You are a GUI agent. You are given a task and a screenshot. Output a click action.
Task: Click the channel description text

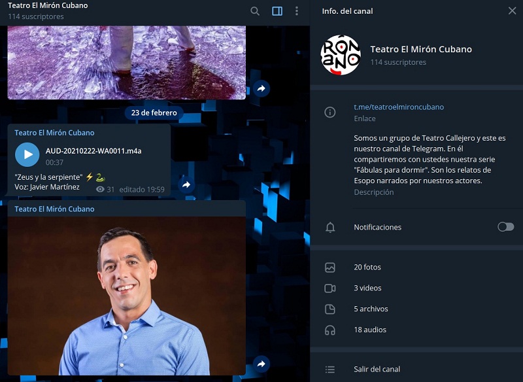tap(430, 160)
